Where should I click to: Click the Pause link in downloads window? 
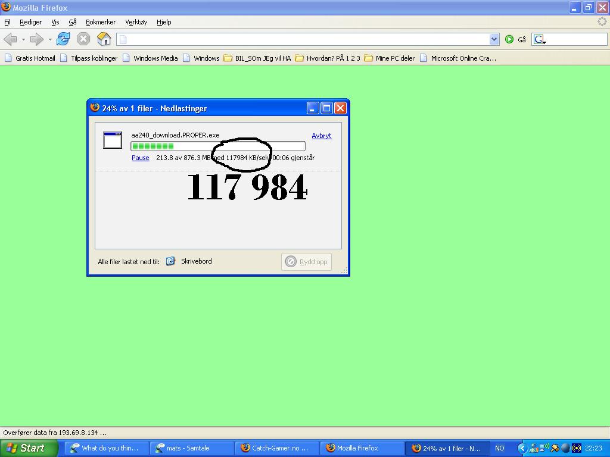[141, 158]
